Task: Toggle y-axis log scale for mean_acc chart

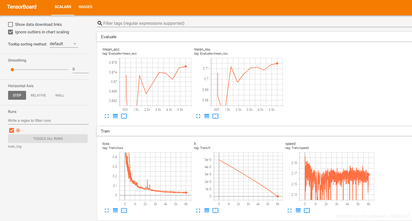Action: click(115, 116)
